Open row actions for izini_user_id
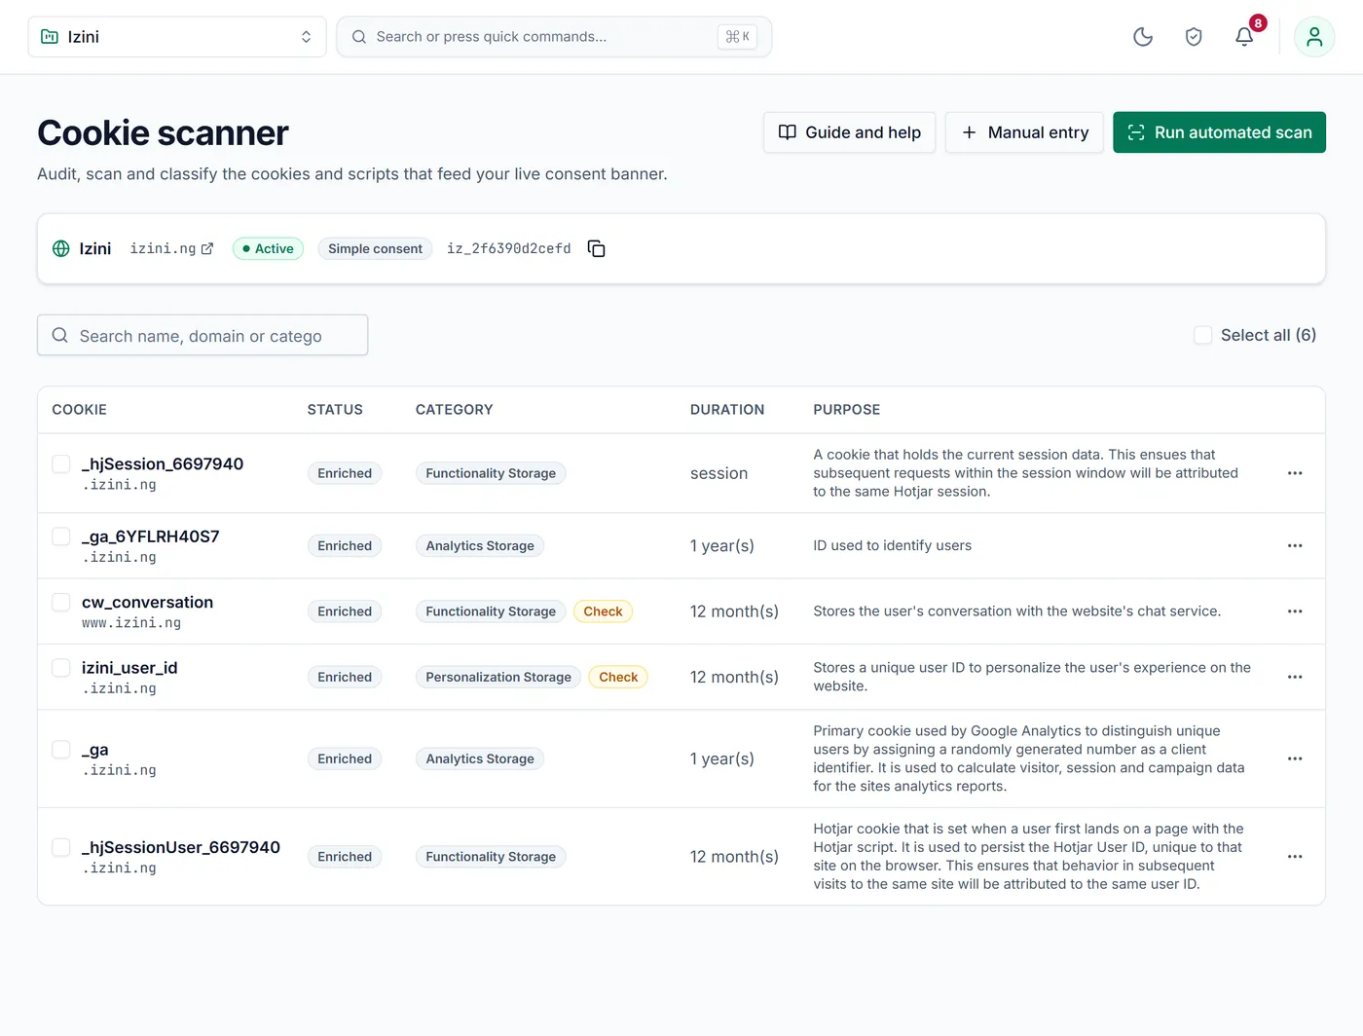 pyautogui.click(x=1295, y=677)
